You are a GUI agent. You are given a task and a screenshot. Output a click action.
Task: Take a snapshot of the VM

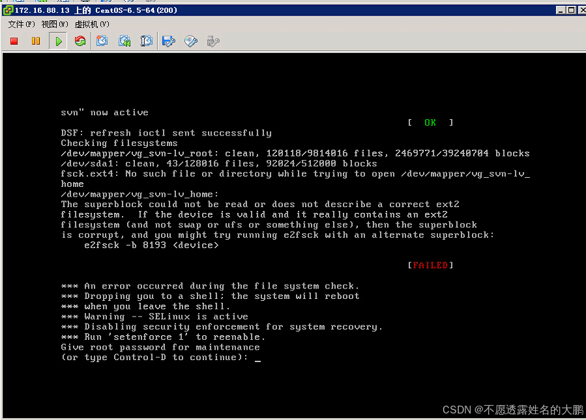tap(102, 40)
